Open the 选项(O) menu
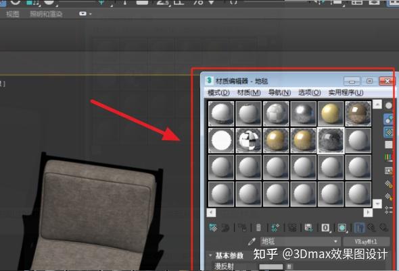This screenshot has width=399, height=271. (x=310, y=92)
